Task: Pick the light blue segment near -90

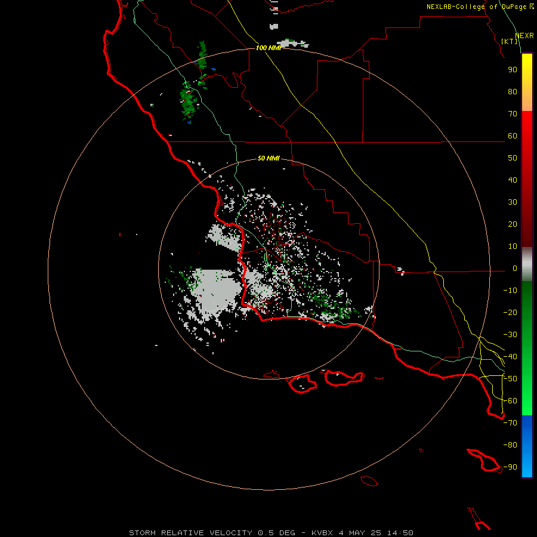Action: pyautogui.click(x=527, y=467)
